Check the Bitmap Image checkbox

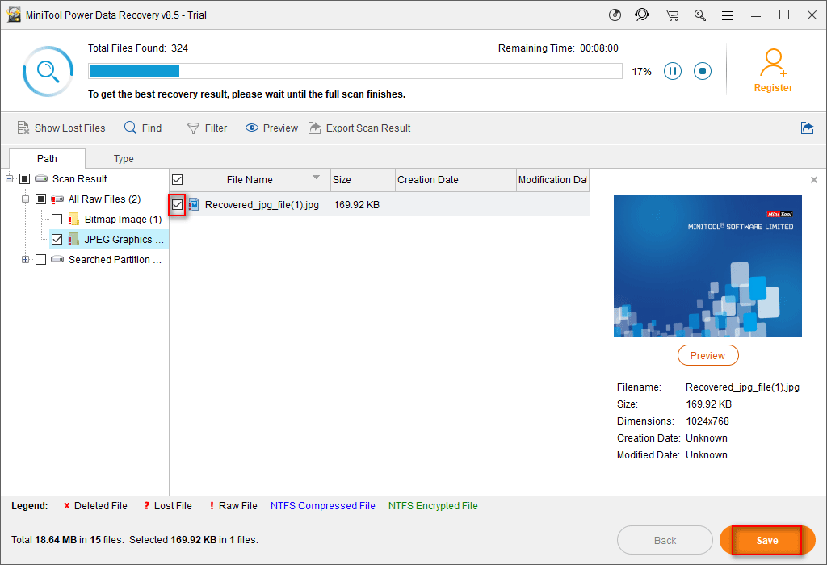57,220
